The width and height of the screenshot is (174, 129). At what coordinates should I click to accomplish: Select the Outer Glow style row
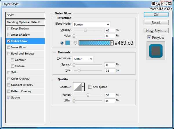click(x=25, y=41)
